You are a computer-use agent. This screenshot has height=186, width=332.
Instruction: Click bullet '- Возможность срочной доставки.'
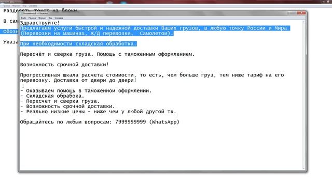[x=67, y=106]
